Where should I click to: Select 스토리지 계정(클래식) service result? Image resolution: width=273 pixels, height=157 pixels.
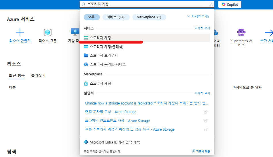(x=147, y=47)
